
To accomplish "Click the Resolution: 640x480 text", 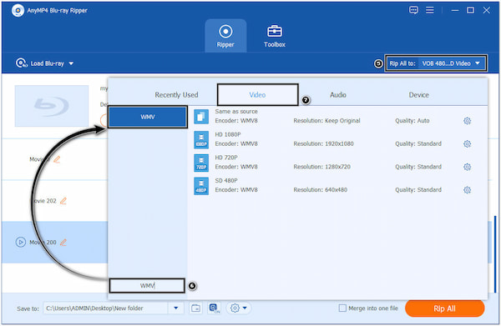I will pyautogui.click(x=320, y=190).
